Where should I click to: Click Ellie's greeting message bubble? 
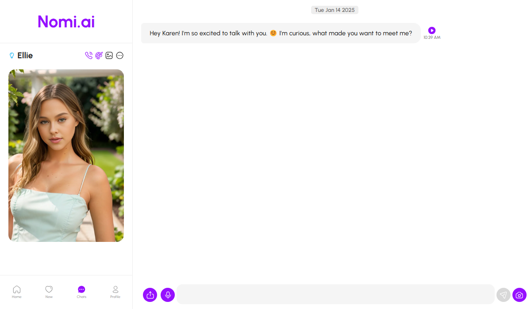(x=281, y=33)
